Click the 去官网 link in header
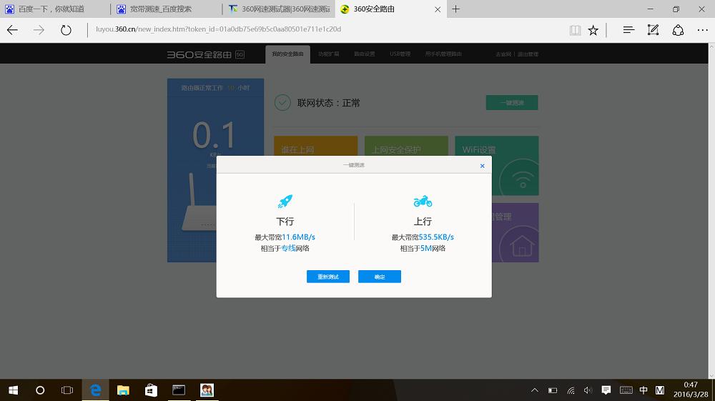Viewport: 715px width, 401px height. point(503,54)
